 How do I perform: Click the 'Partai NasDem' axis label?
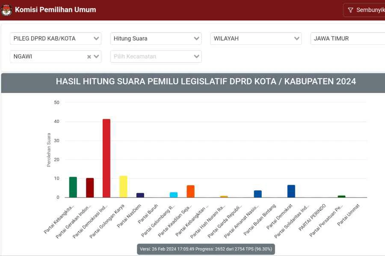[x=129, y=216]
